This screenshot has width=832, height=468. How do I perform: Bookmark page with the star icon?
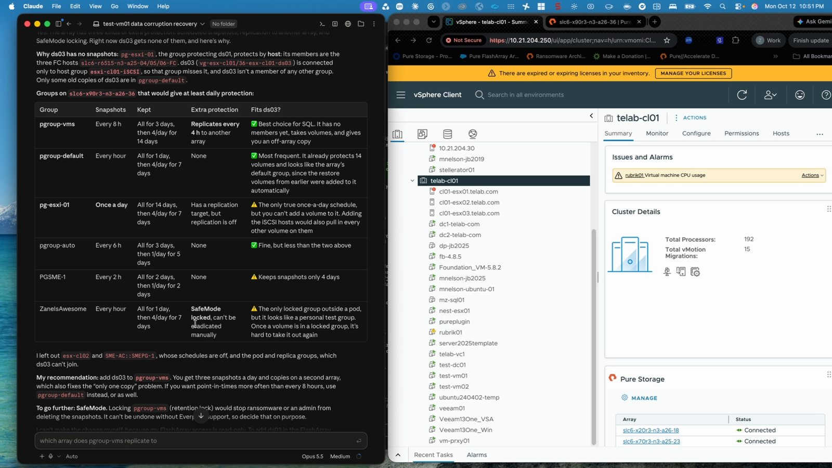click(667, 40)
